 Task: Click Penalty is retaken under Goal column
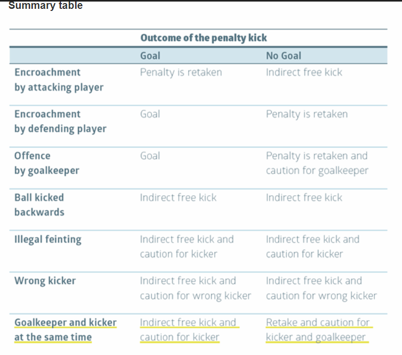pos(181,72)
